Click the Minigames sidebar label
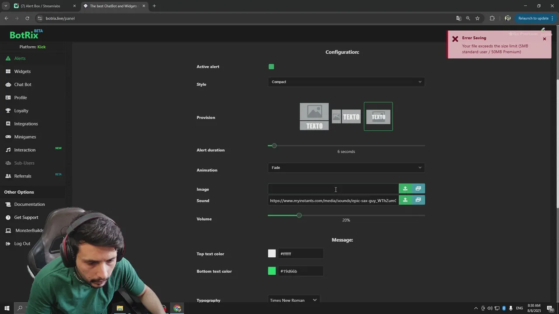Screen dimensions: 559x314 click(x=25, y=137)
